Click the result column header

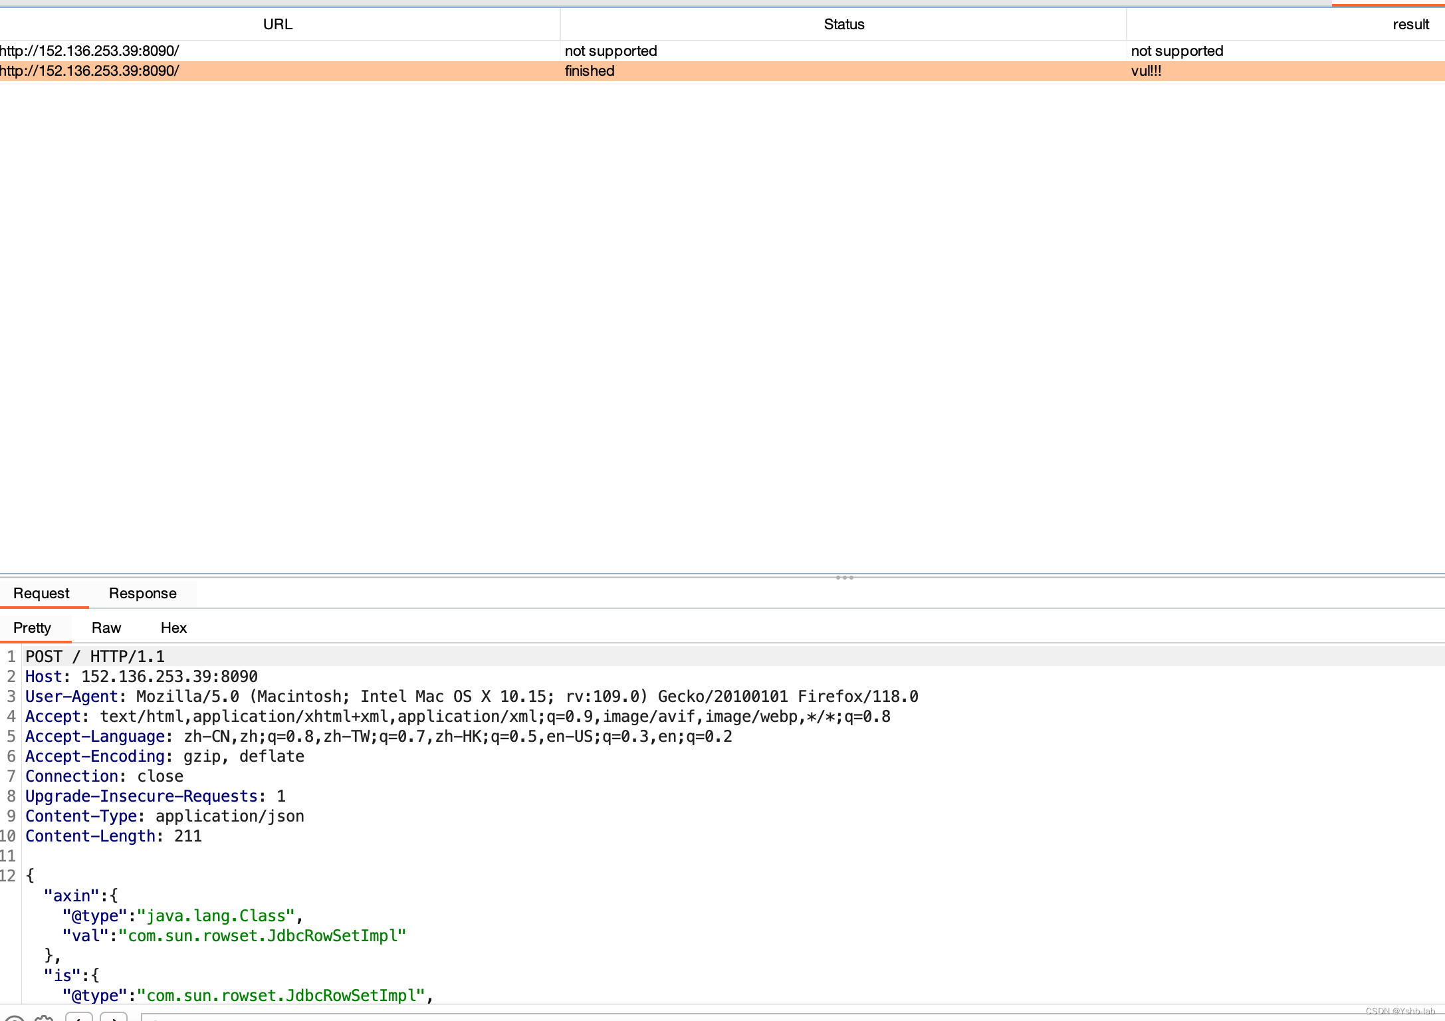1410,24
